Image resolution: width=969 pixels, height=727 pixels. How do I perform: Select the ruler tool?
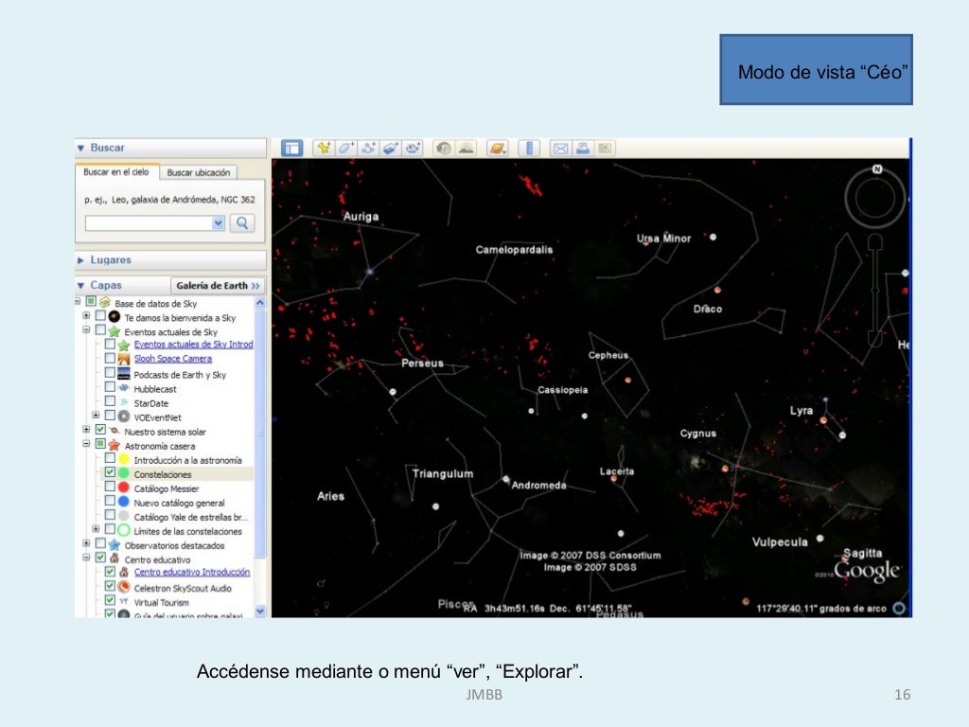(x=529, y=149)
